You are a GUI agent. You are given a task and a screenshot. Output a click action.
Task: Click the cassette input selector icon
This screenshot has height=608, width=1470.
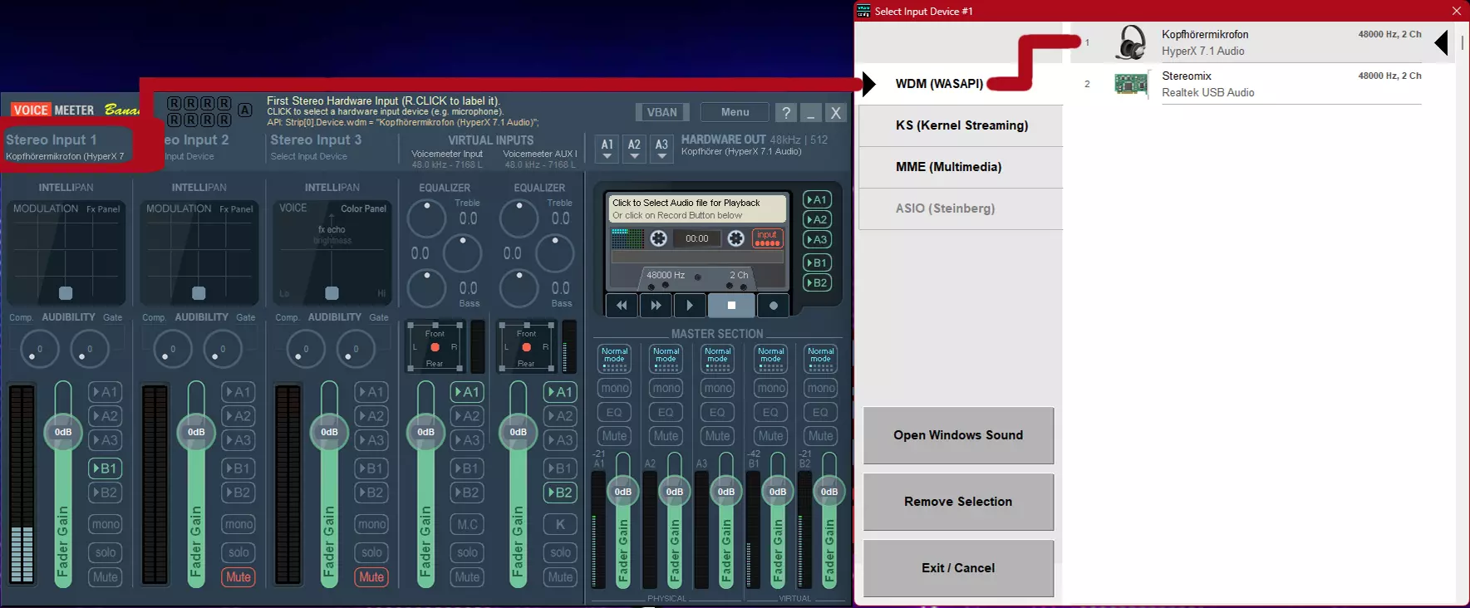click(767, 238)
